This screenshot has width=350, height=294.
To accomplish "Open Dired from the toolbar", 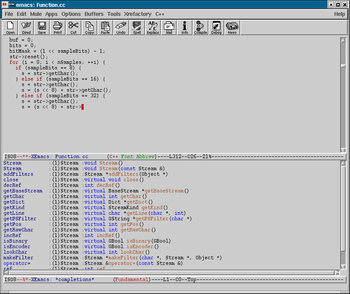I will pos(26,28).
